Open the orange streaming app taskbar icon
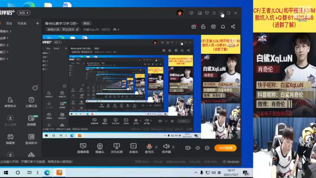 pyautogui.click(x=59, y=172)
